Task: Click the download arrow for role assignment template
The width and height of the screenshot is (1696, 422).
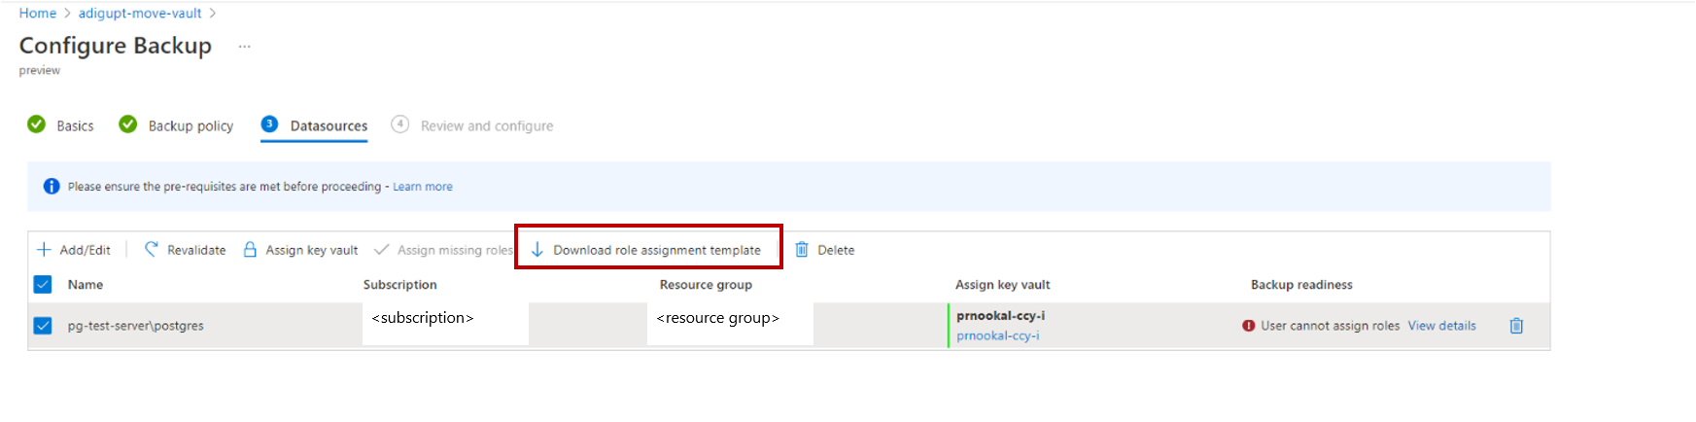Action: [x=537, y=249]
